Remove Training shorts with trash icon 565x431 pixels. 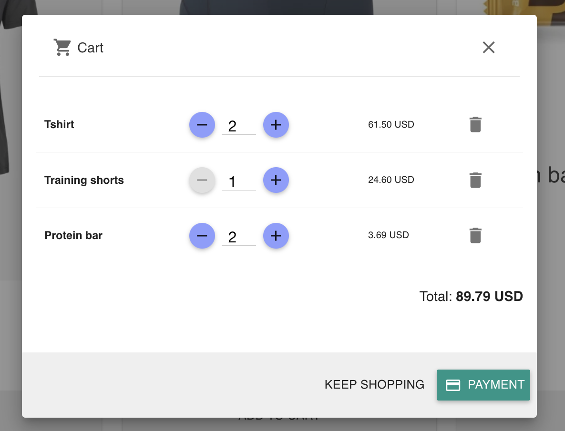click(x=475, y=180)
